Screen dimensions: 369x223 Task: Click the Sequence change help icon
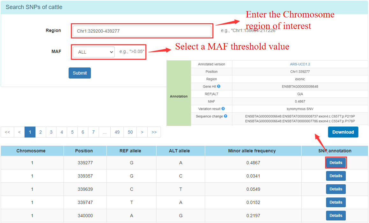click(x=225, y=116)
